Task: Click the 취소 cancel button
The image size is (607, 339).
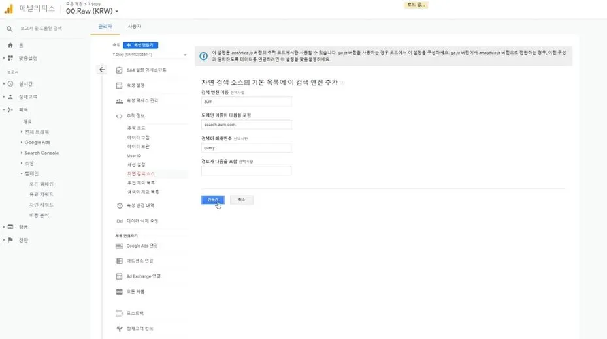Action: (x=242, y=199)
